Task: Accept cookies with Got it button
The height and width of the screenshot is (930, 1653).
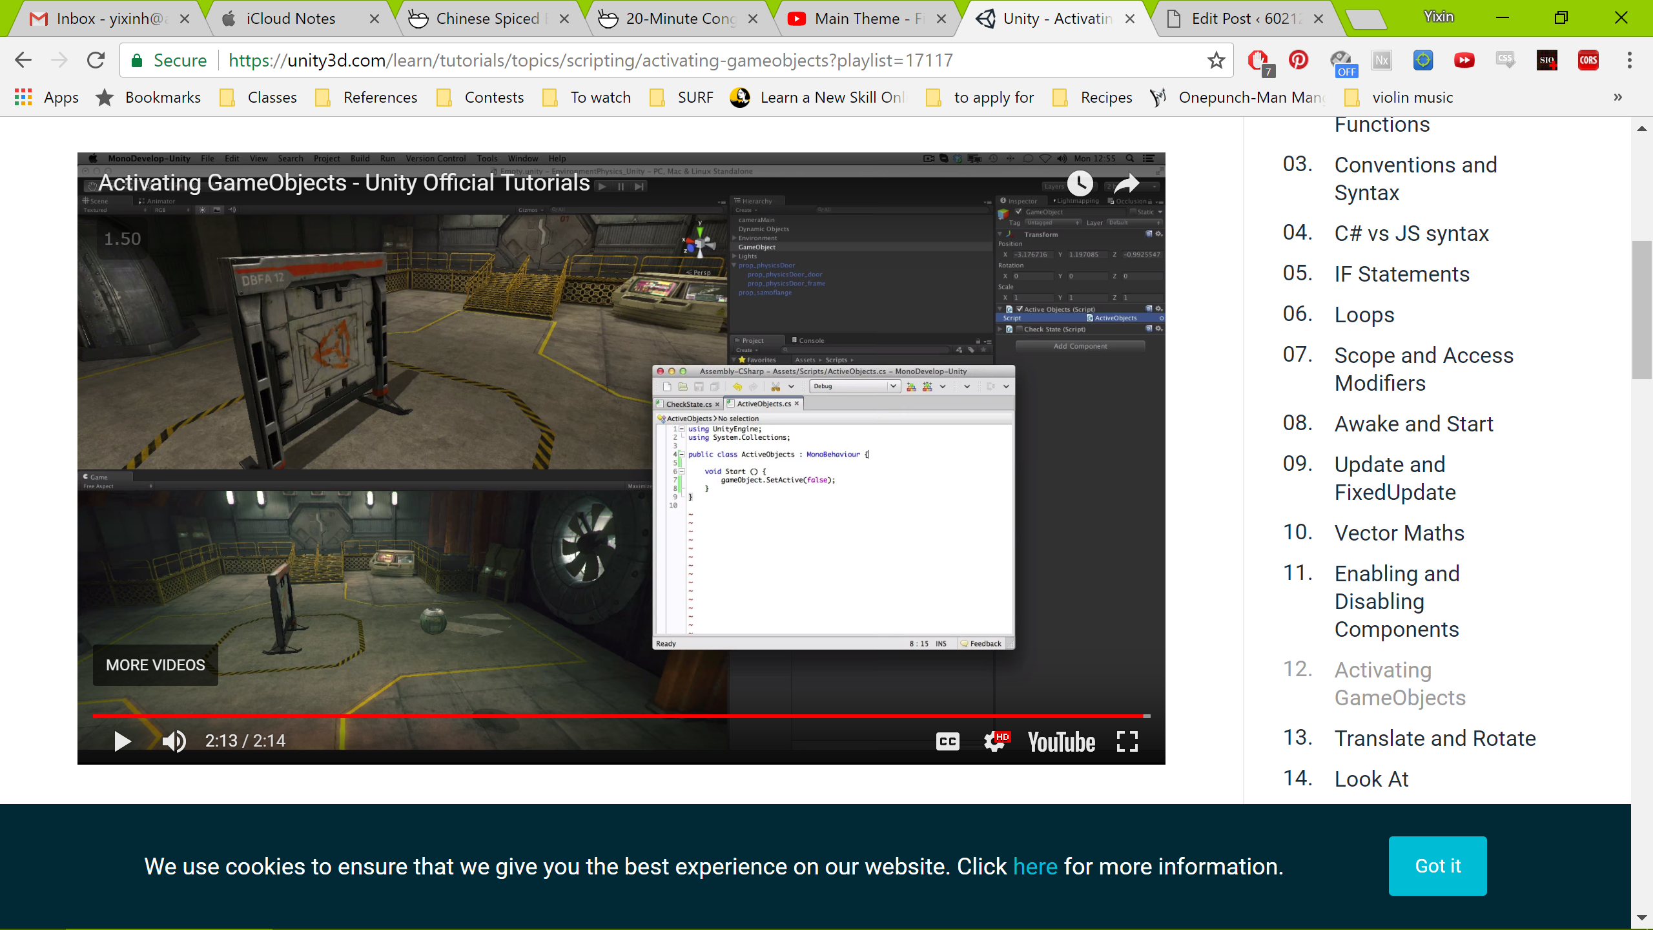Action: pos(1437,865)
